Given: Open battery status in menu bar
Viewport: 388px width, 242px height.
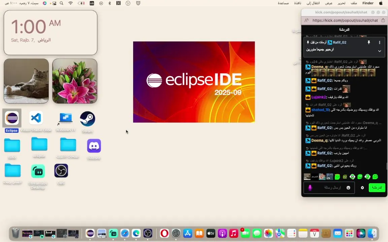Looking at the screenshot, I should [x=81, y=3].
